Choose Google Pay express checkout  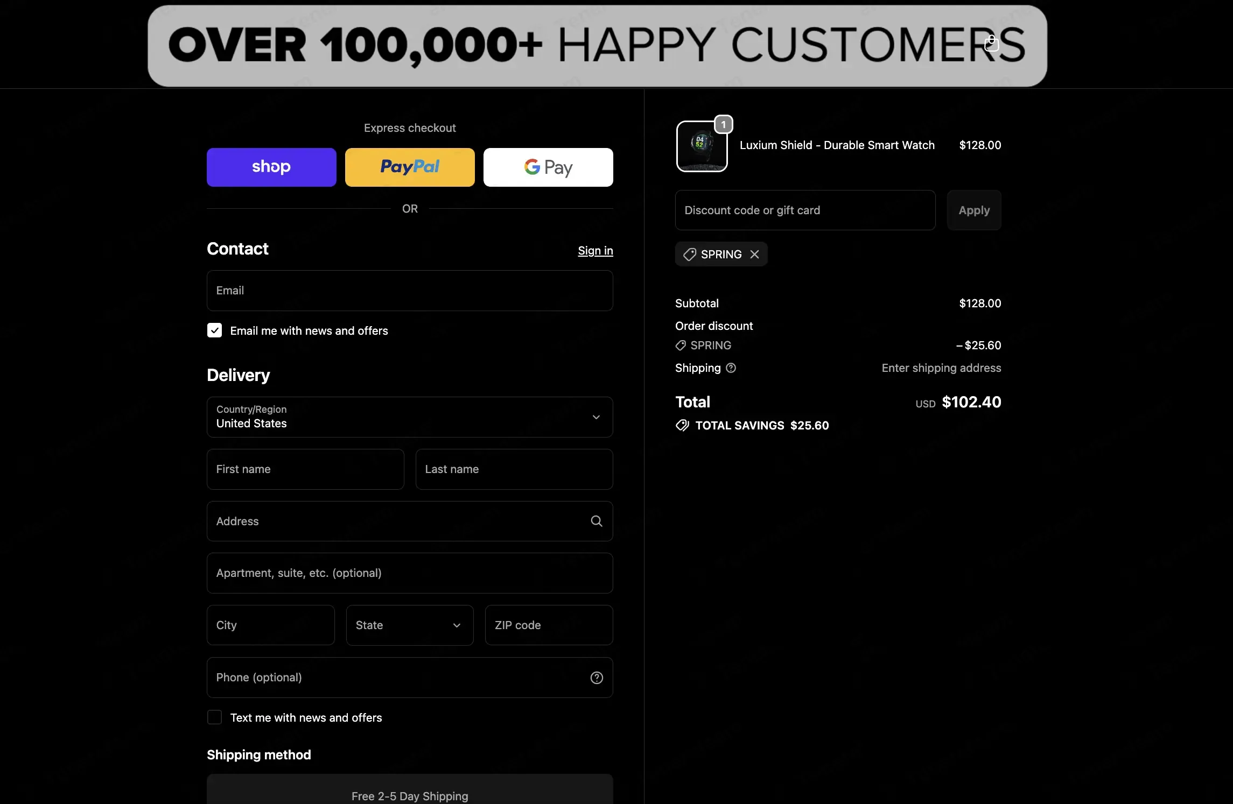[x=548, y=167]
